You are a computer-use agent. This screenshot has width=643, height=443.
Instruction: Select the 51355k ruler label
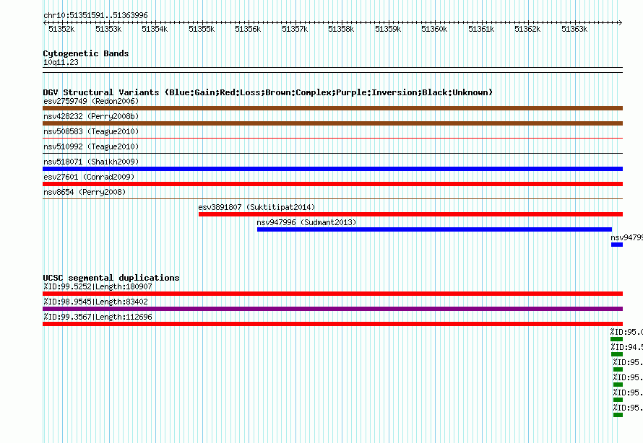coord(202,29)
